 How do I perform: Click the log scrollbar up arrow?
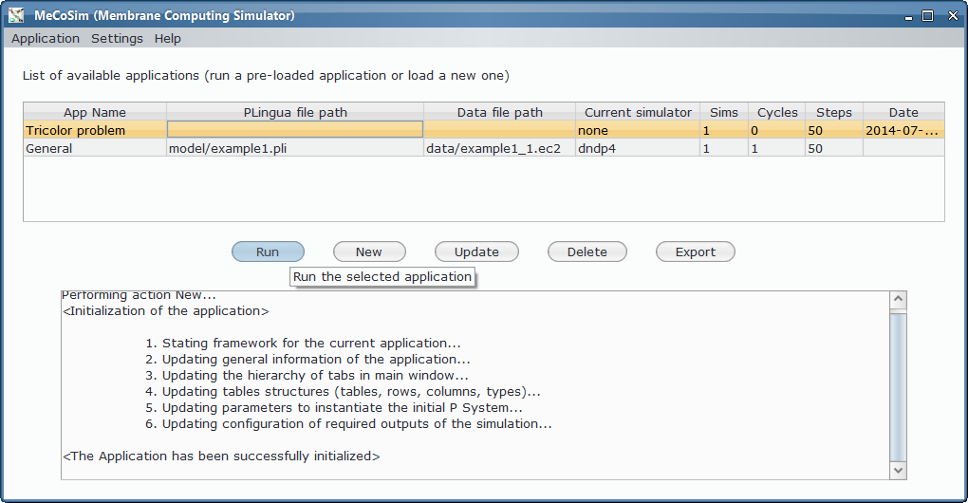(x=898, y=299)
